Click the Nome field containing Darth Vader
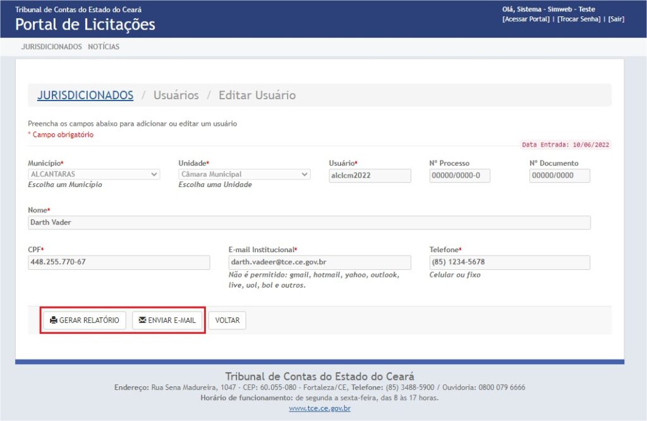Viewport: 647px width, 421px height. pos(309,223)
